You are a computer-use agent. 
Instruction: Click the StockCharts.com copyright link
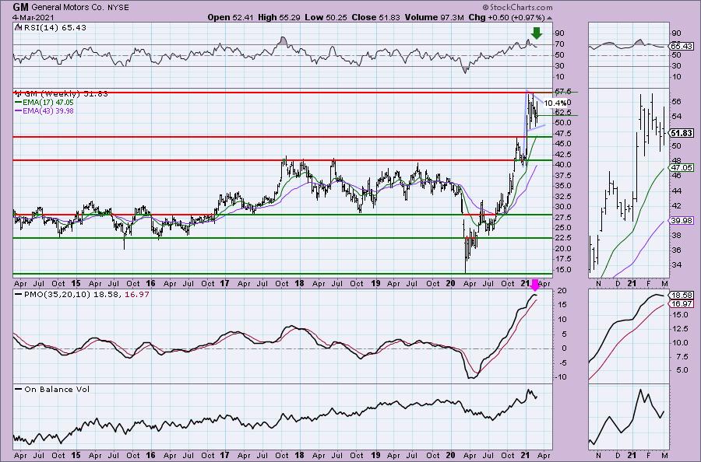click(517, 8)
